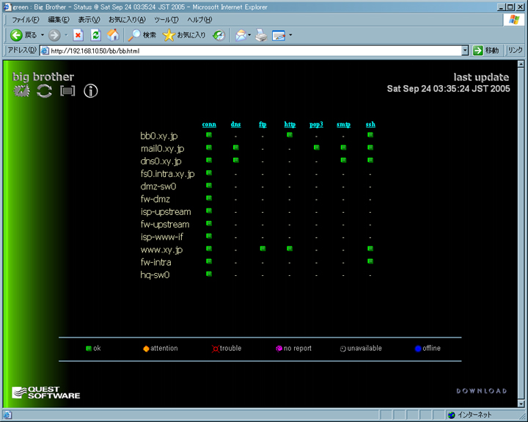Open conn status for hq-sw0

coord(209,274)
